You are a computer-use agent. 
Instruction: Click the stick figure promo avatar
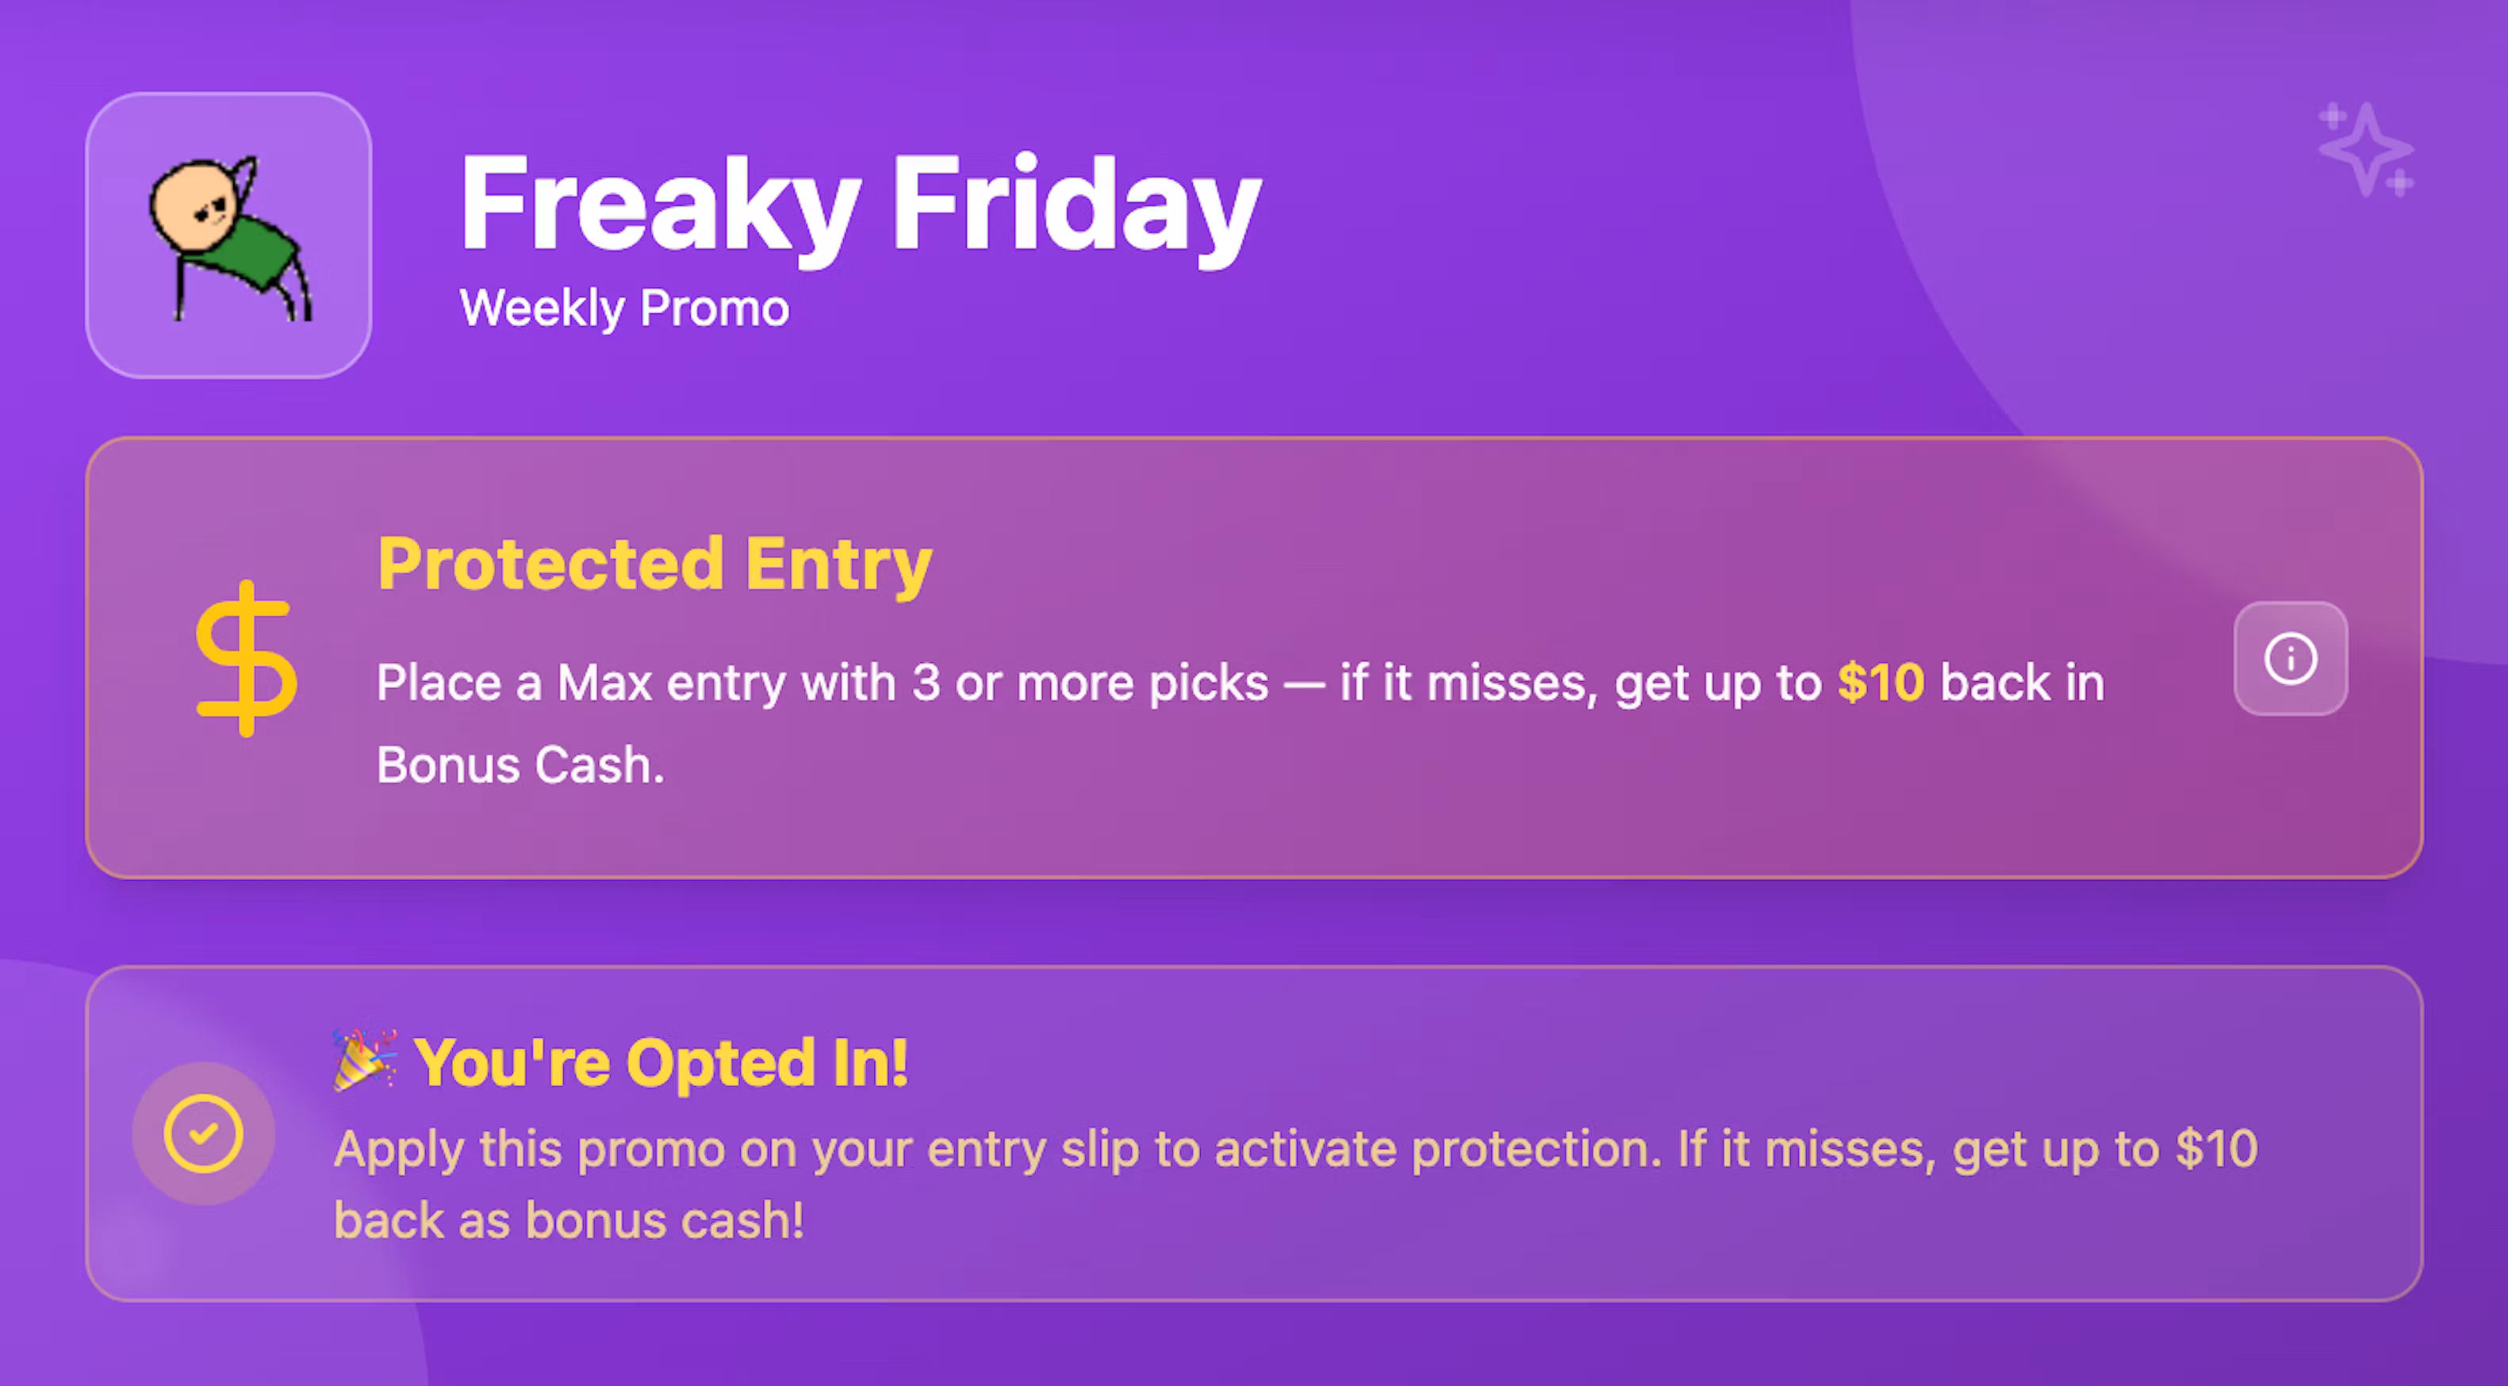tap(228, 235)
